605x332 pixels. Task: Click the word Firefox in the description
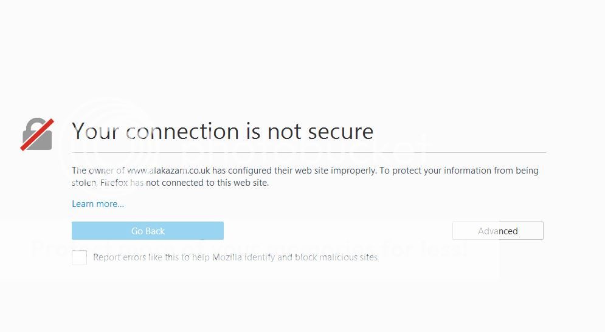point(114,183)
